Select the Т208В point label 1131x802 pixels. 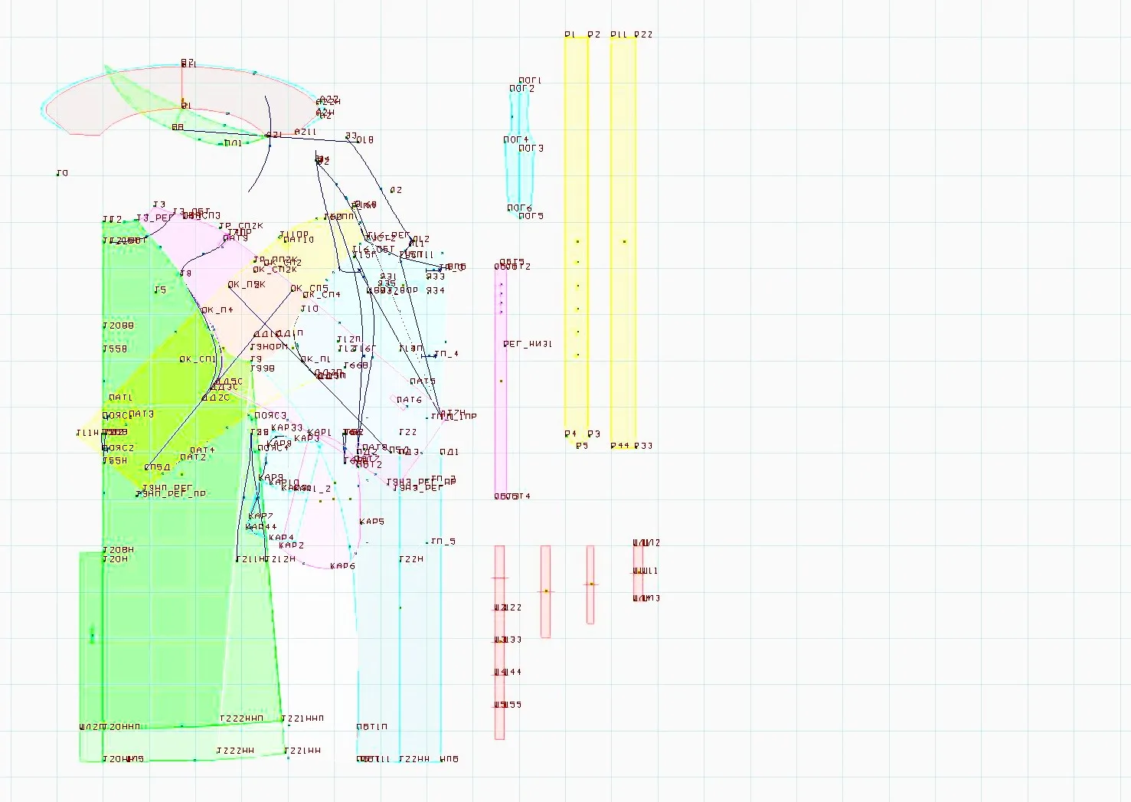coord(118,326)
